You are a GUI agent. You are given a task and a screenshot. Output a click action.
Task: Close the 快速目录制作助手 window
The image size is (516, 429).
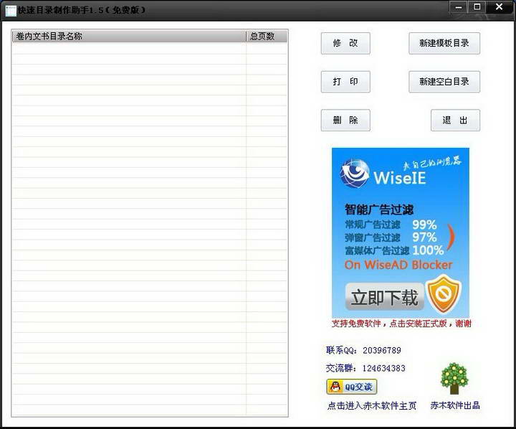click(x=500, y=7)
